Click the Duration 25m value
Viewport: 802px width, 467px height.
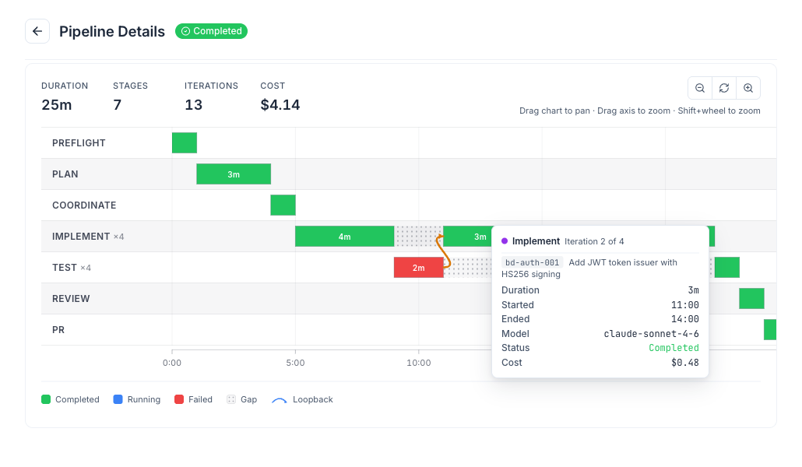point(56,105)
